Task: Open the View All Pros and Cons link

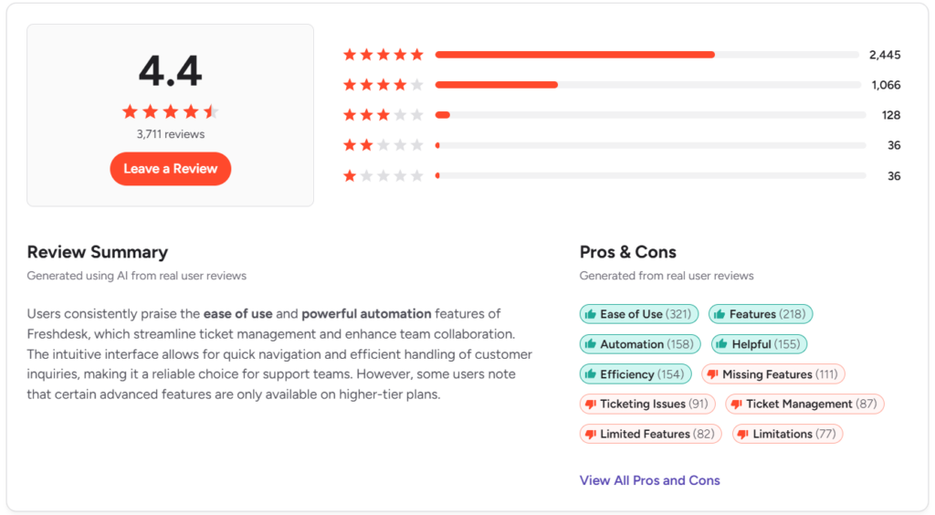Action: (649, 480)
